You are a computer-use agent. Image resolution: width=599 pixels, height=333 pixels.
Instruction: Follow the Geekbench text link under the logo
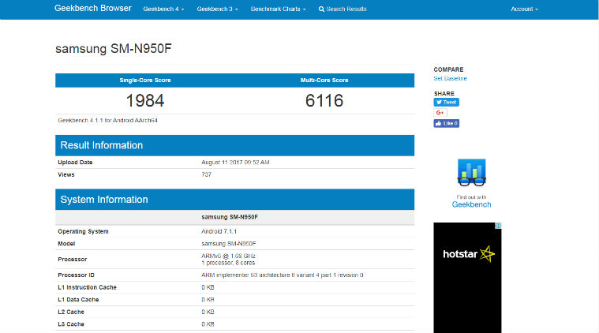pyautogui.click(x=471, y=204)
